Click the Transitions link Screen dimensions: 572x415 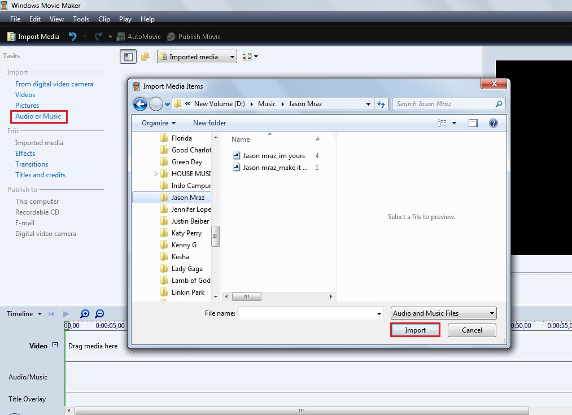32,164
